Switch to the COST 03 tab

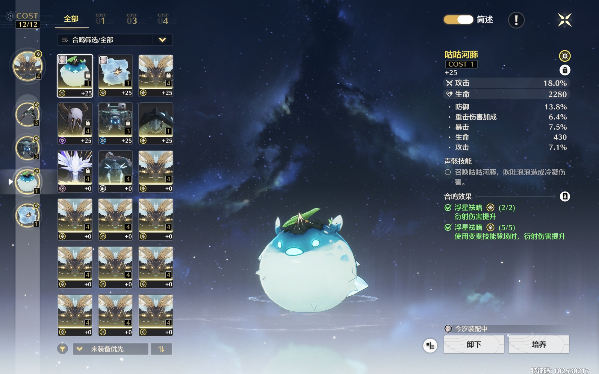pos(132,19)
